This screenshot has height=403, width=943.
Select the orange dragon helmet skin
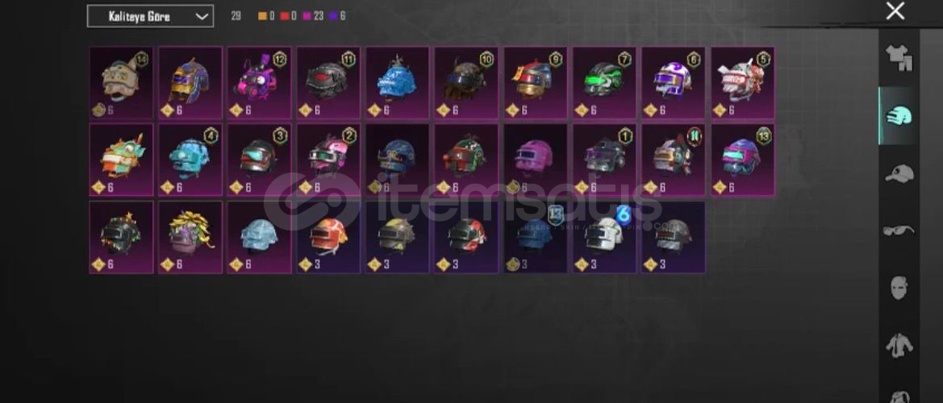tap(121, 160)
